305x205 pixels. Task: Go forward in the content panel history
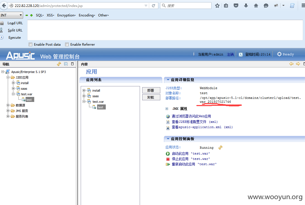[x=298, y=64]
